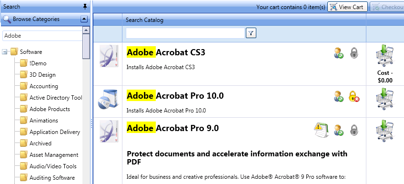Click the Acrobat Pro 10.0 software box thumbnail
This screenshot has width=404, height=184.
108,100
